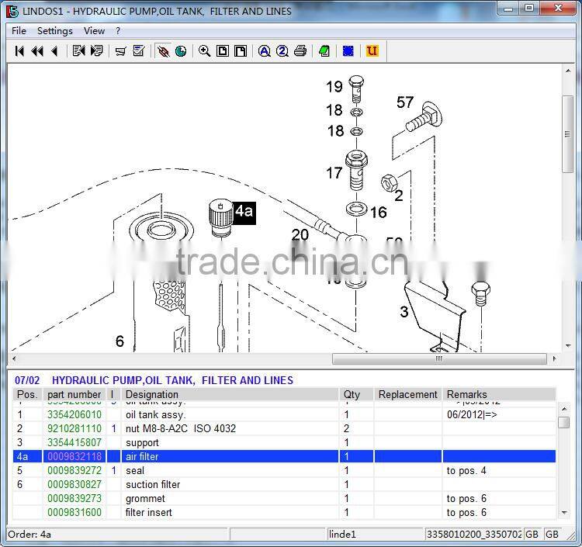The image size is (582, 547).
Task: Click the Remarks column header
Action: [499, 394]
